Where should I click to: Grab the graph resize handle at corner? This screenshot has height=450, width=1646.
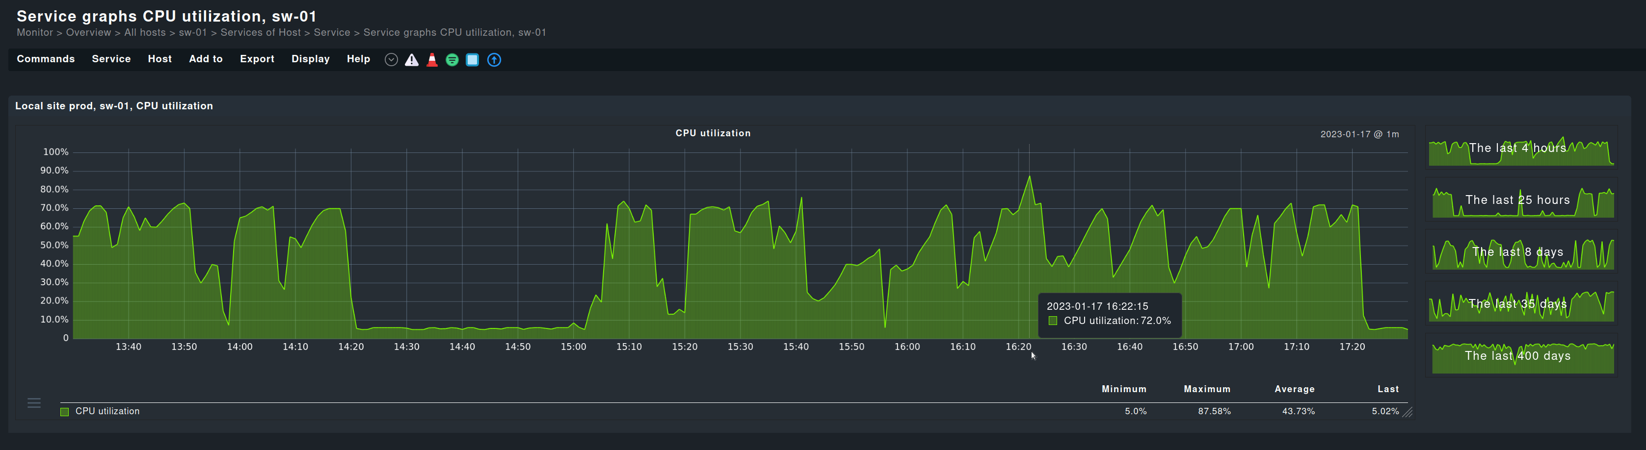(1407, 413)
